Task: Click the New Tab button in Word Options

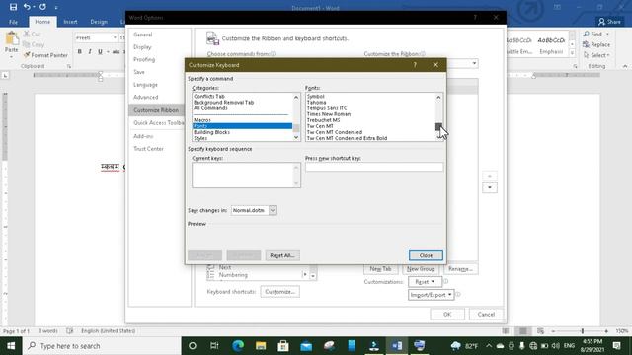Action: tap(380, 269)
